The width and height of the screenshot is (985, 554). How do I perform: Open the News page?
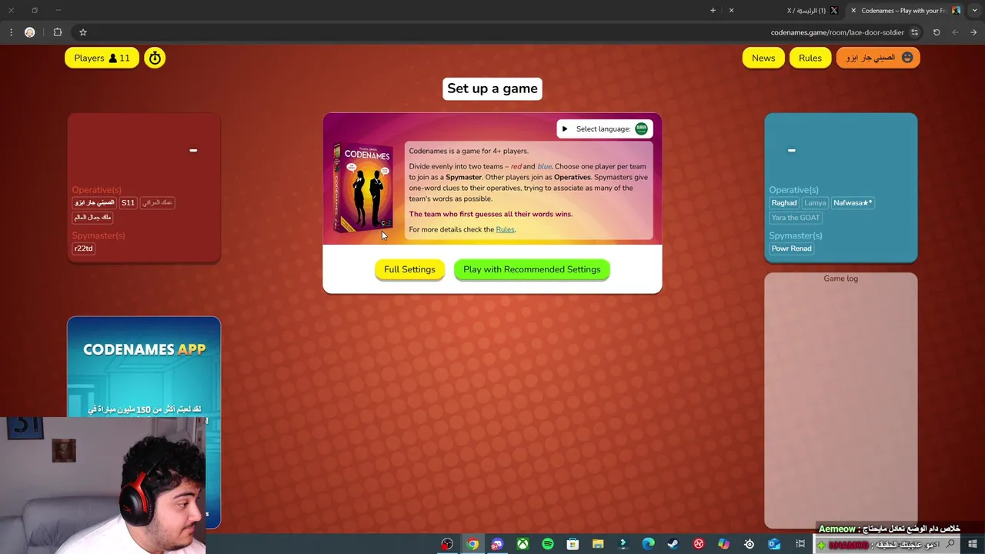(763, 58)
